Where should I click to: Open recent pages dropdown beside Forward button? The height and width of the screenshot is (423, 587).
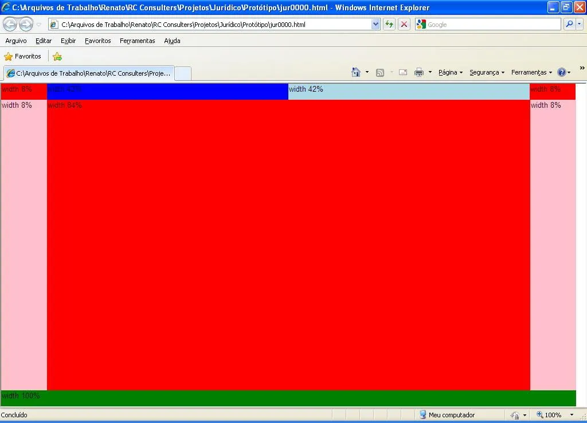pos(38,25)
